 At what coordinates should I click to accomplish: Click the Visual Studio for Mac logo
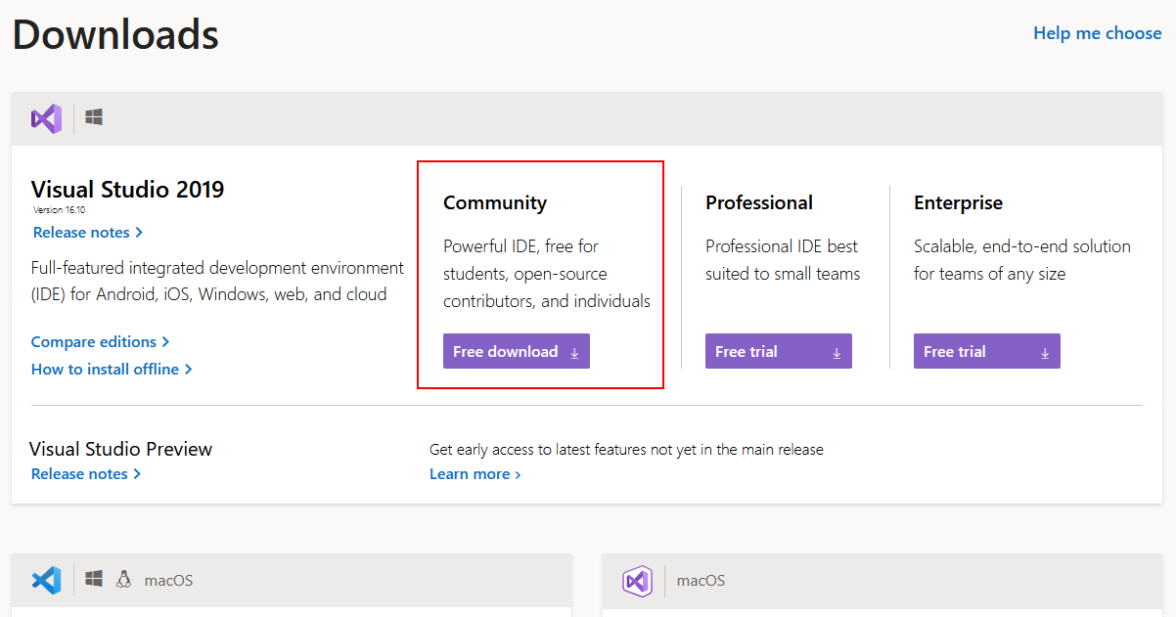pos(637,581)
